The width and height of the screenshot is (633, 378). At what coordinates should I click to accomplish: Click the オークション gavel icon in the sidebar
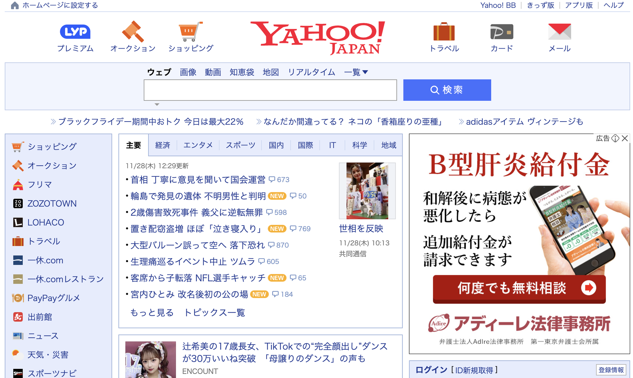(18, 165)
